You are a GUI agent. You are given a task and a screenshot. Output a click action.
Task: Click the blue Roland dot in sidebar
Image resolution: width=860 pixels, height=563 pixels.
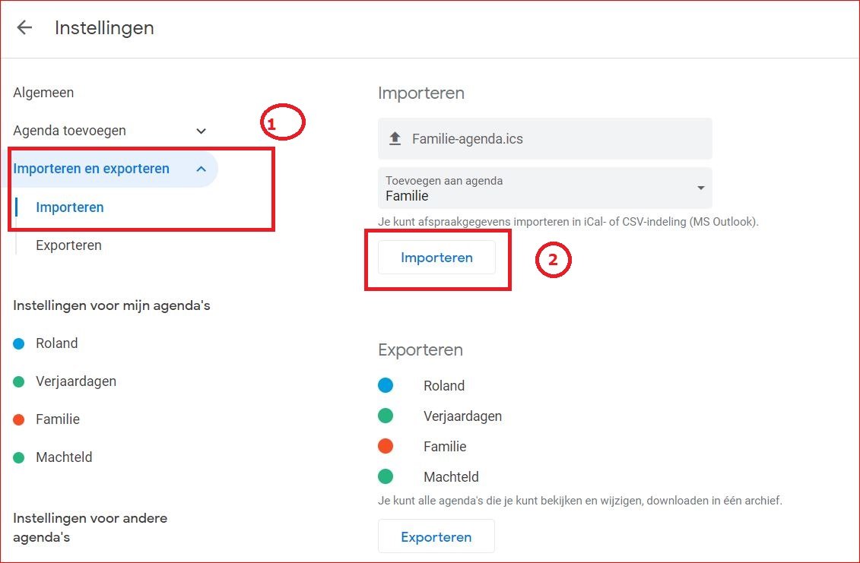pyautogui.click(x=19, y=343)
